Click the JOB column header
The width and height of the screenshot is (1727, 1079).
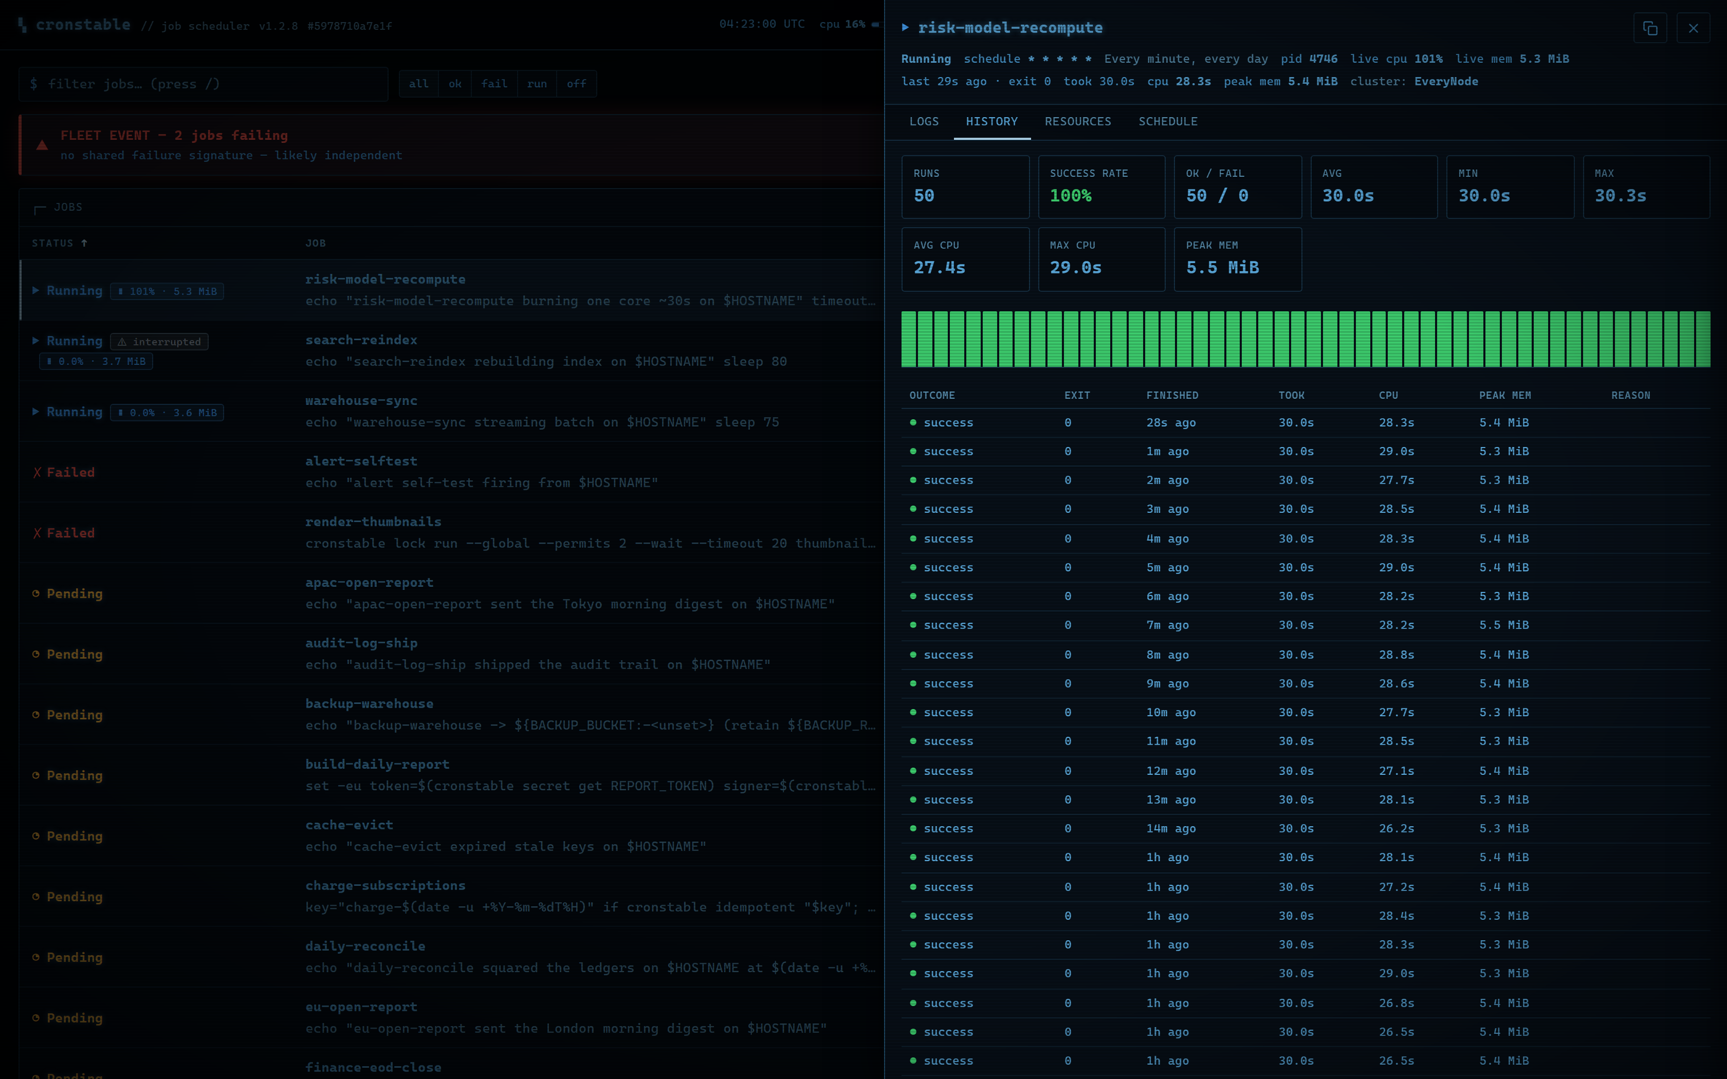click(x=316, y=244)
